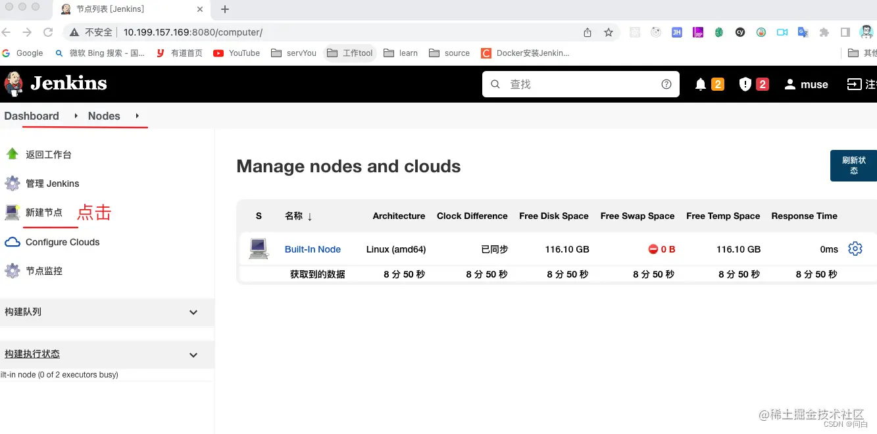Click the Jenkins logo in header

(55, 84)
